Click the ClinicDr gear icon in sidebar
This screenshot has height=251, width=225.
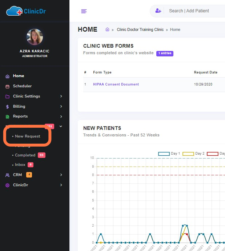(x=7, y=186)
